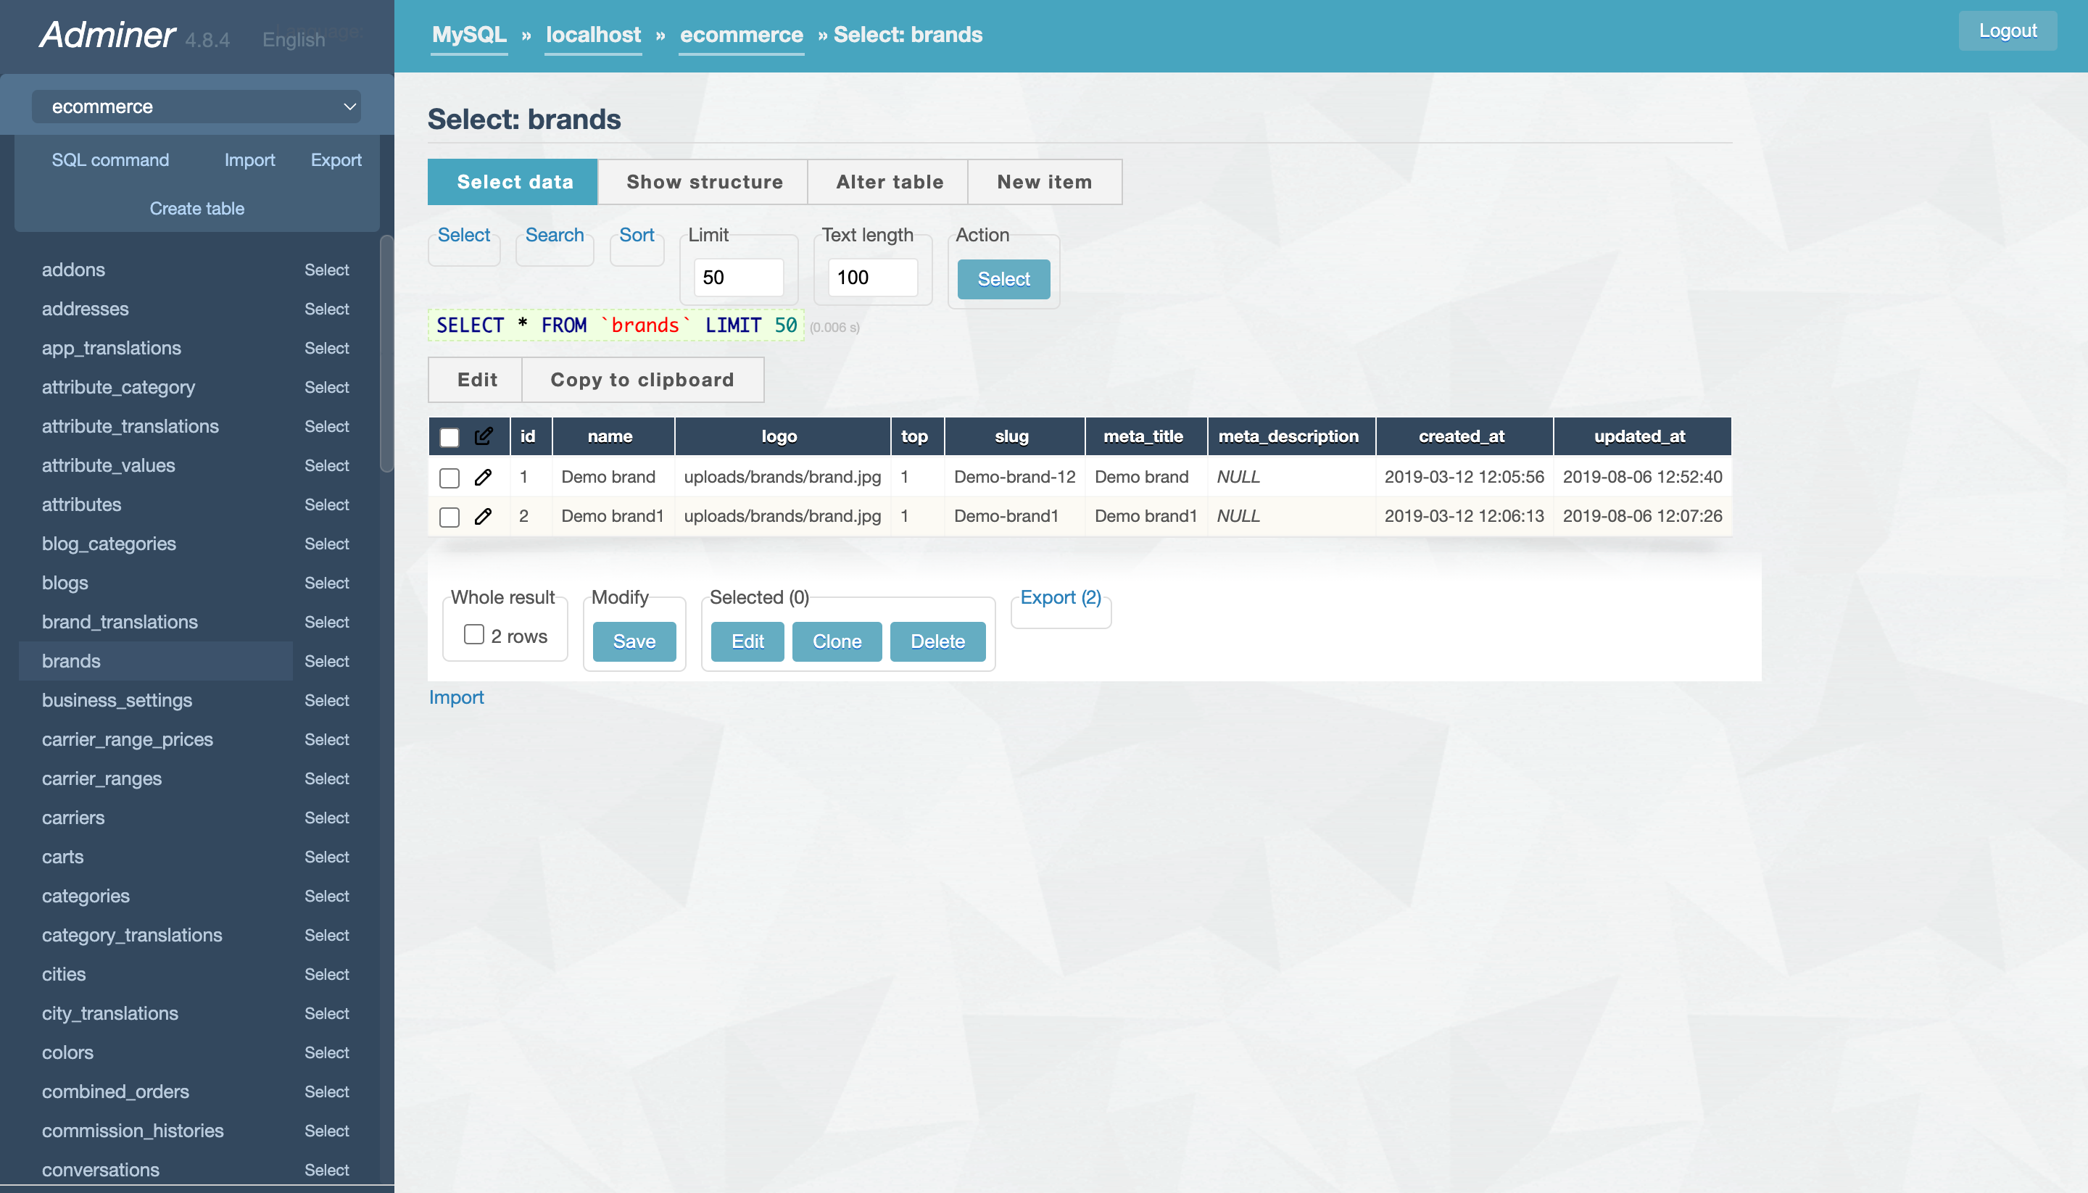Click the pencil edit icon for Demo brand1 row
This screenshot has height=1193, width=2088.
(483, 516)
